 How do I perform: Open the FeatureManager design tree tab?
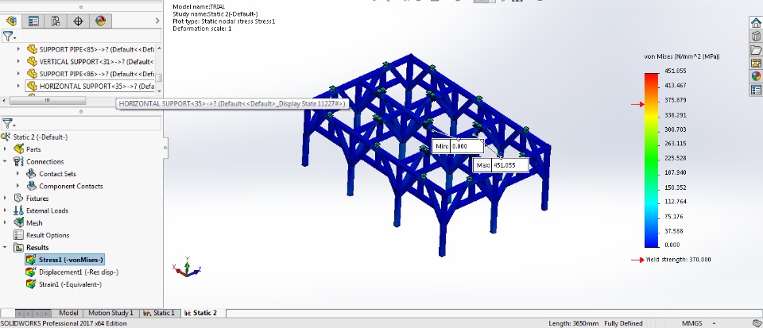(x=12, y=21)
